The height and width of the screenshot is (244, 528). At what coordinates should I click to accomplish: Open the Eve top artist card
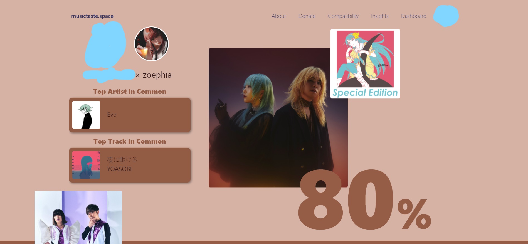point(130,115)
